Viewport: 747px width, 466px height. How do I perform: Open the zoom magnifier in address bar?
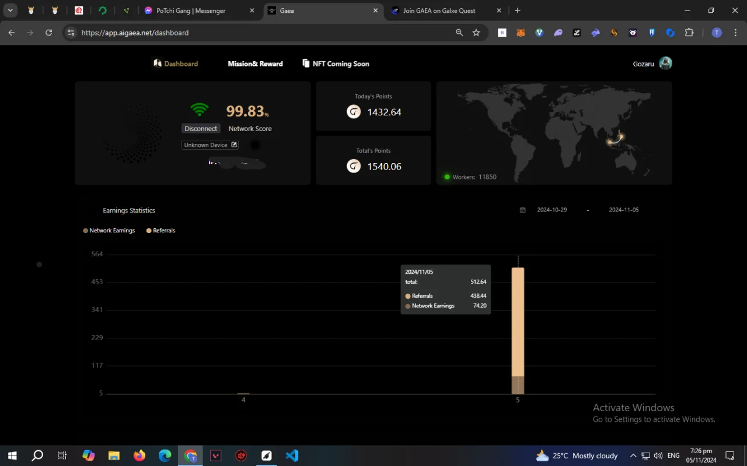(459, 33)
